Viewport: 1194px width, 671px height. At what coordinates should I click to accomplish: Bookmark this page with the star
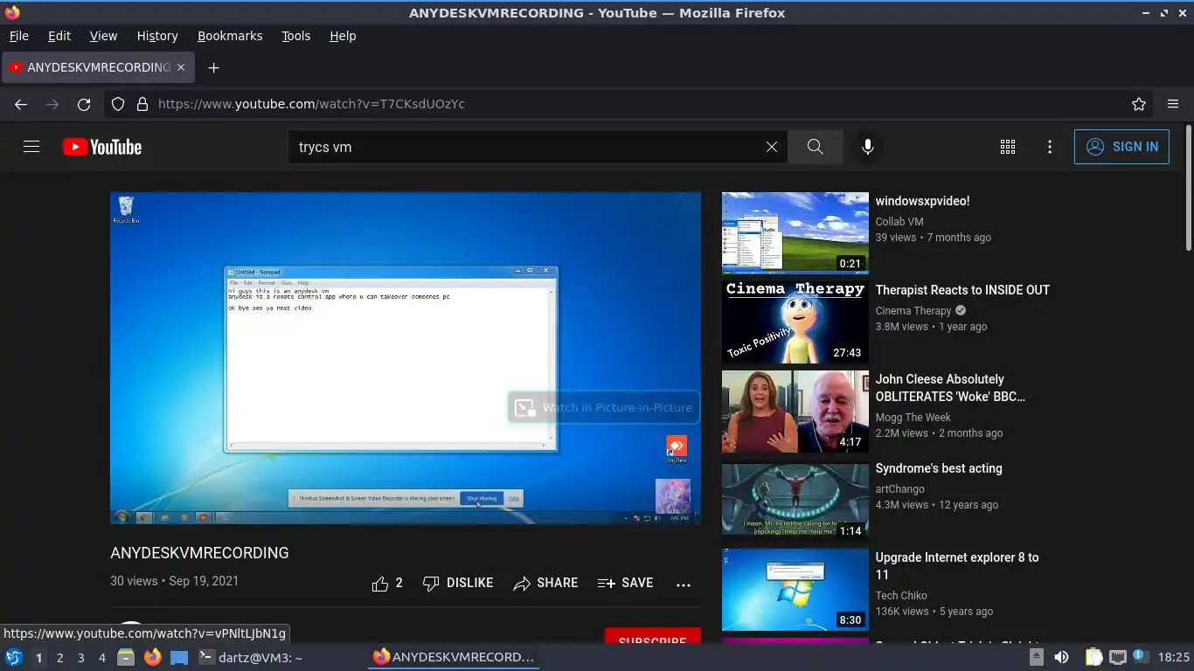click(x=1139, y=104)
